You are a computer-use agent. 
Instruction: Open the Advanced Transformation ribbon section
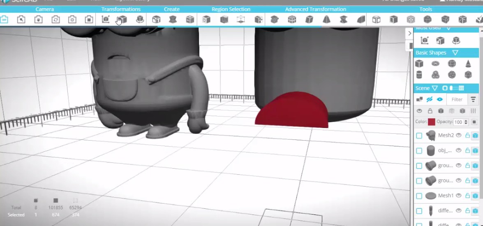coord(315,9)
